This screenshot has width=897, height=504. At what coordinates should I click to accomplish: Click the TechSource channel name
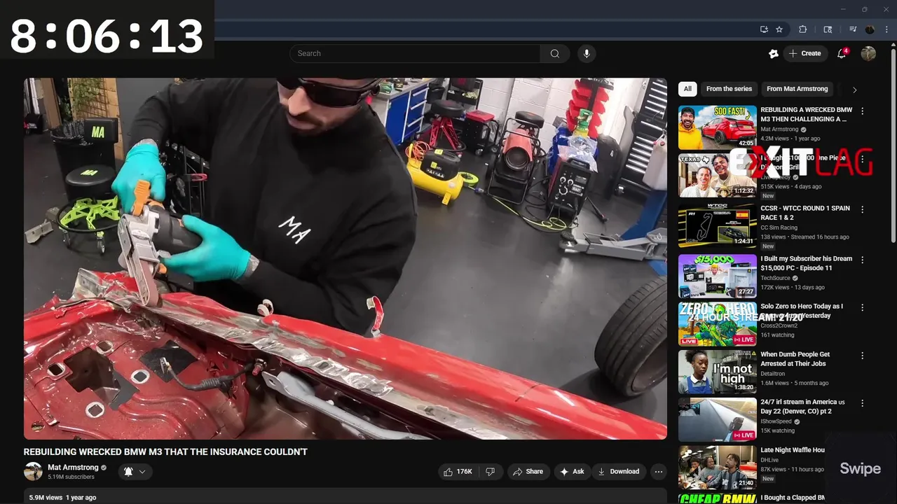(776, 278)
